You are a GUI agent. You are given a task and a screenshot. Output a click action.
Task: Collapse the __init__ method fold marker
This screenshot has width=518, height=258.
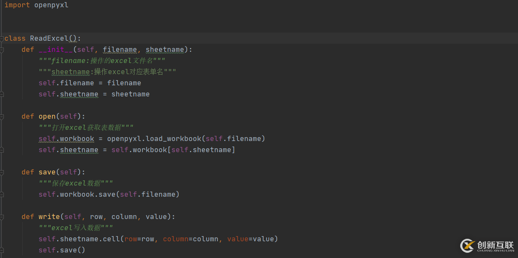click(2, 50)
